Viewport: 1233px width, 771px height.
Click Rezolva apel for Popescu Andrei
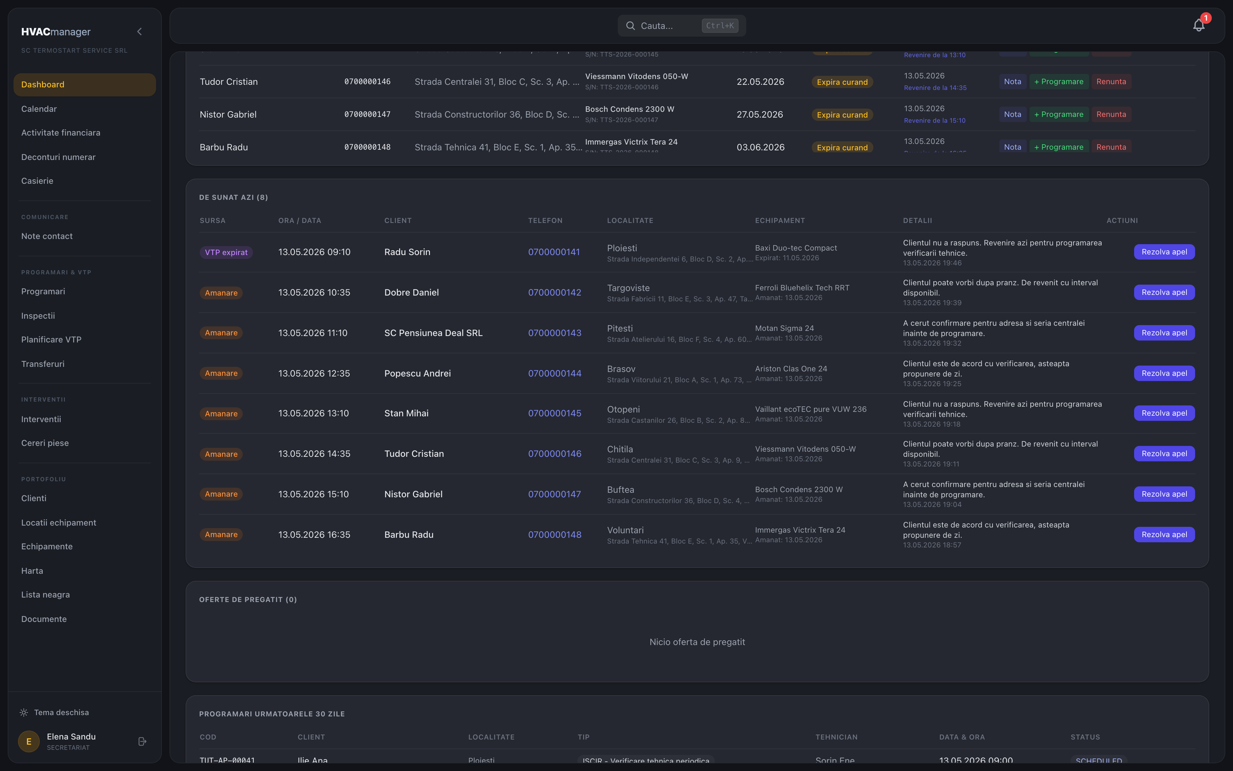1164,373
